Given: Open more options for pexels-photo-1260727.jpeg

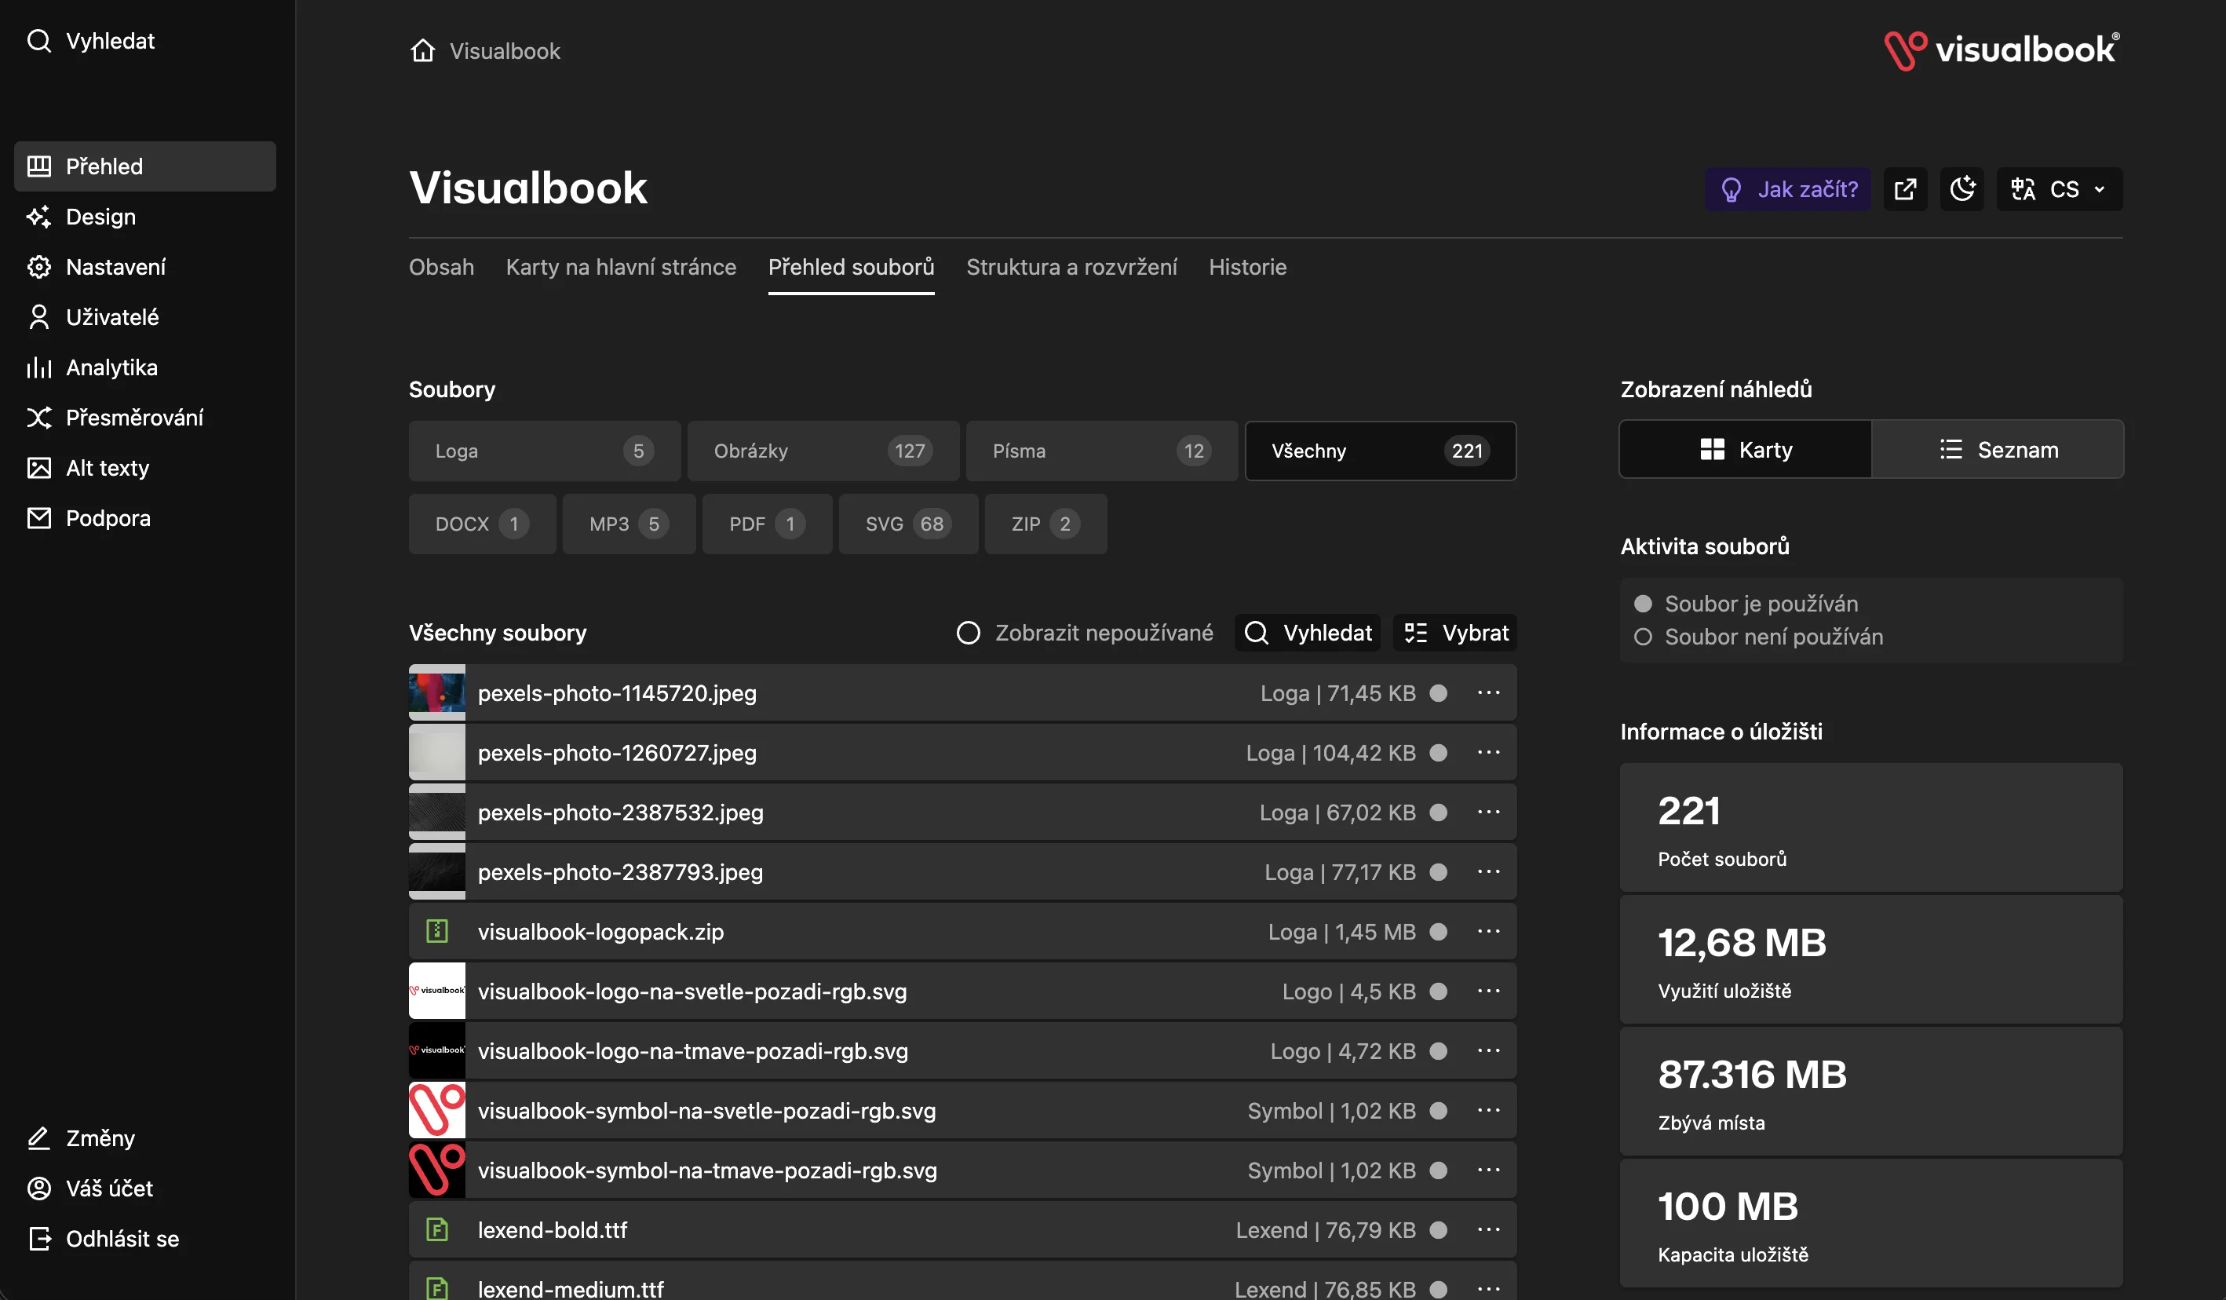Looking at the screenshot, I should (1489, 753).
